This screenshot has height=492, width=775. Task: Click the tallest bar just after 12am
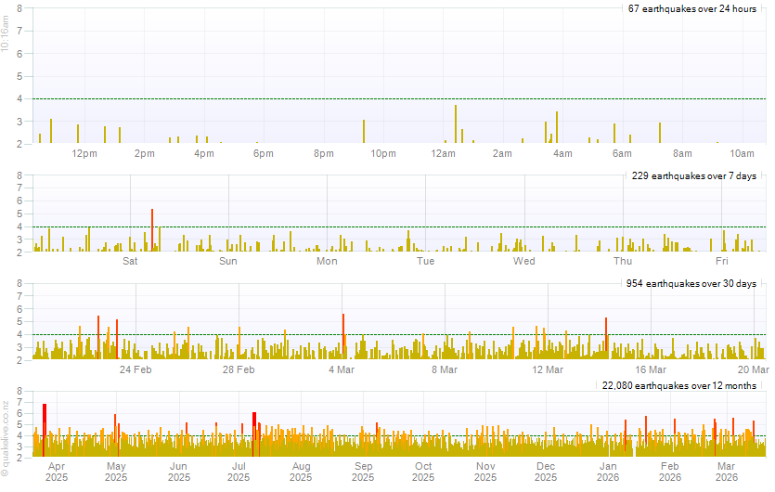pos(456,125)
